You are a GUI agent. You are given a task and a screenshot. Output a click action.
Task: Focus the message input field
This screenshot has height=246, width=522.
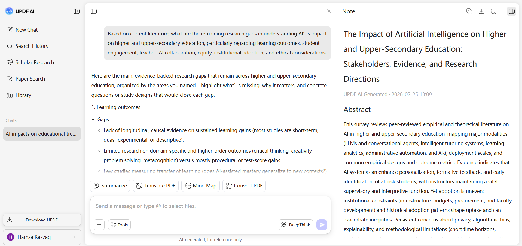210,206
